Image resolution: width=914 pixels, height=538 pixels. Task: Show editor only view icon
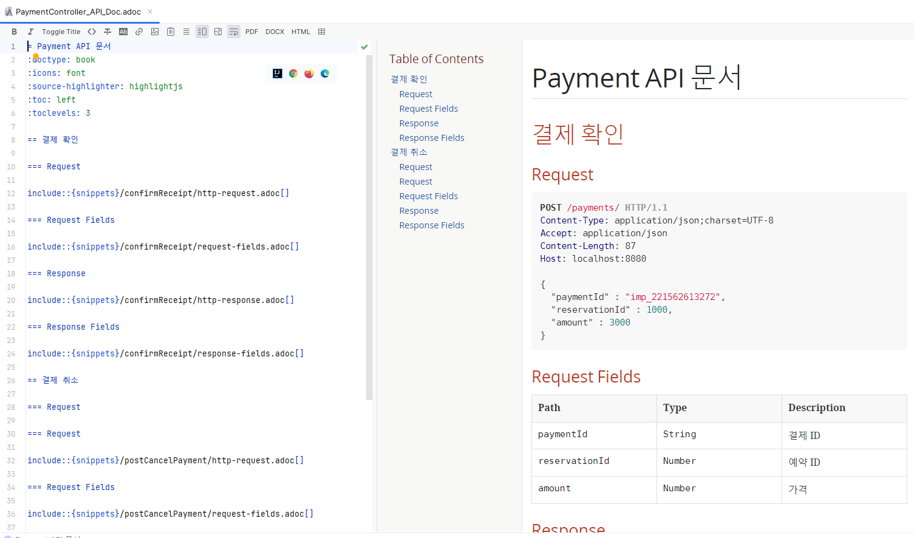[186, 32]
